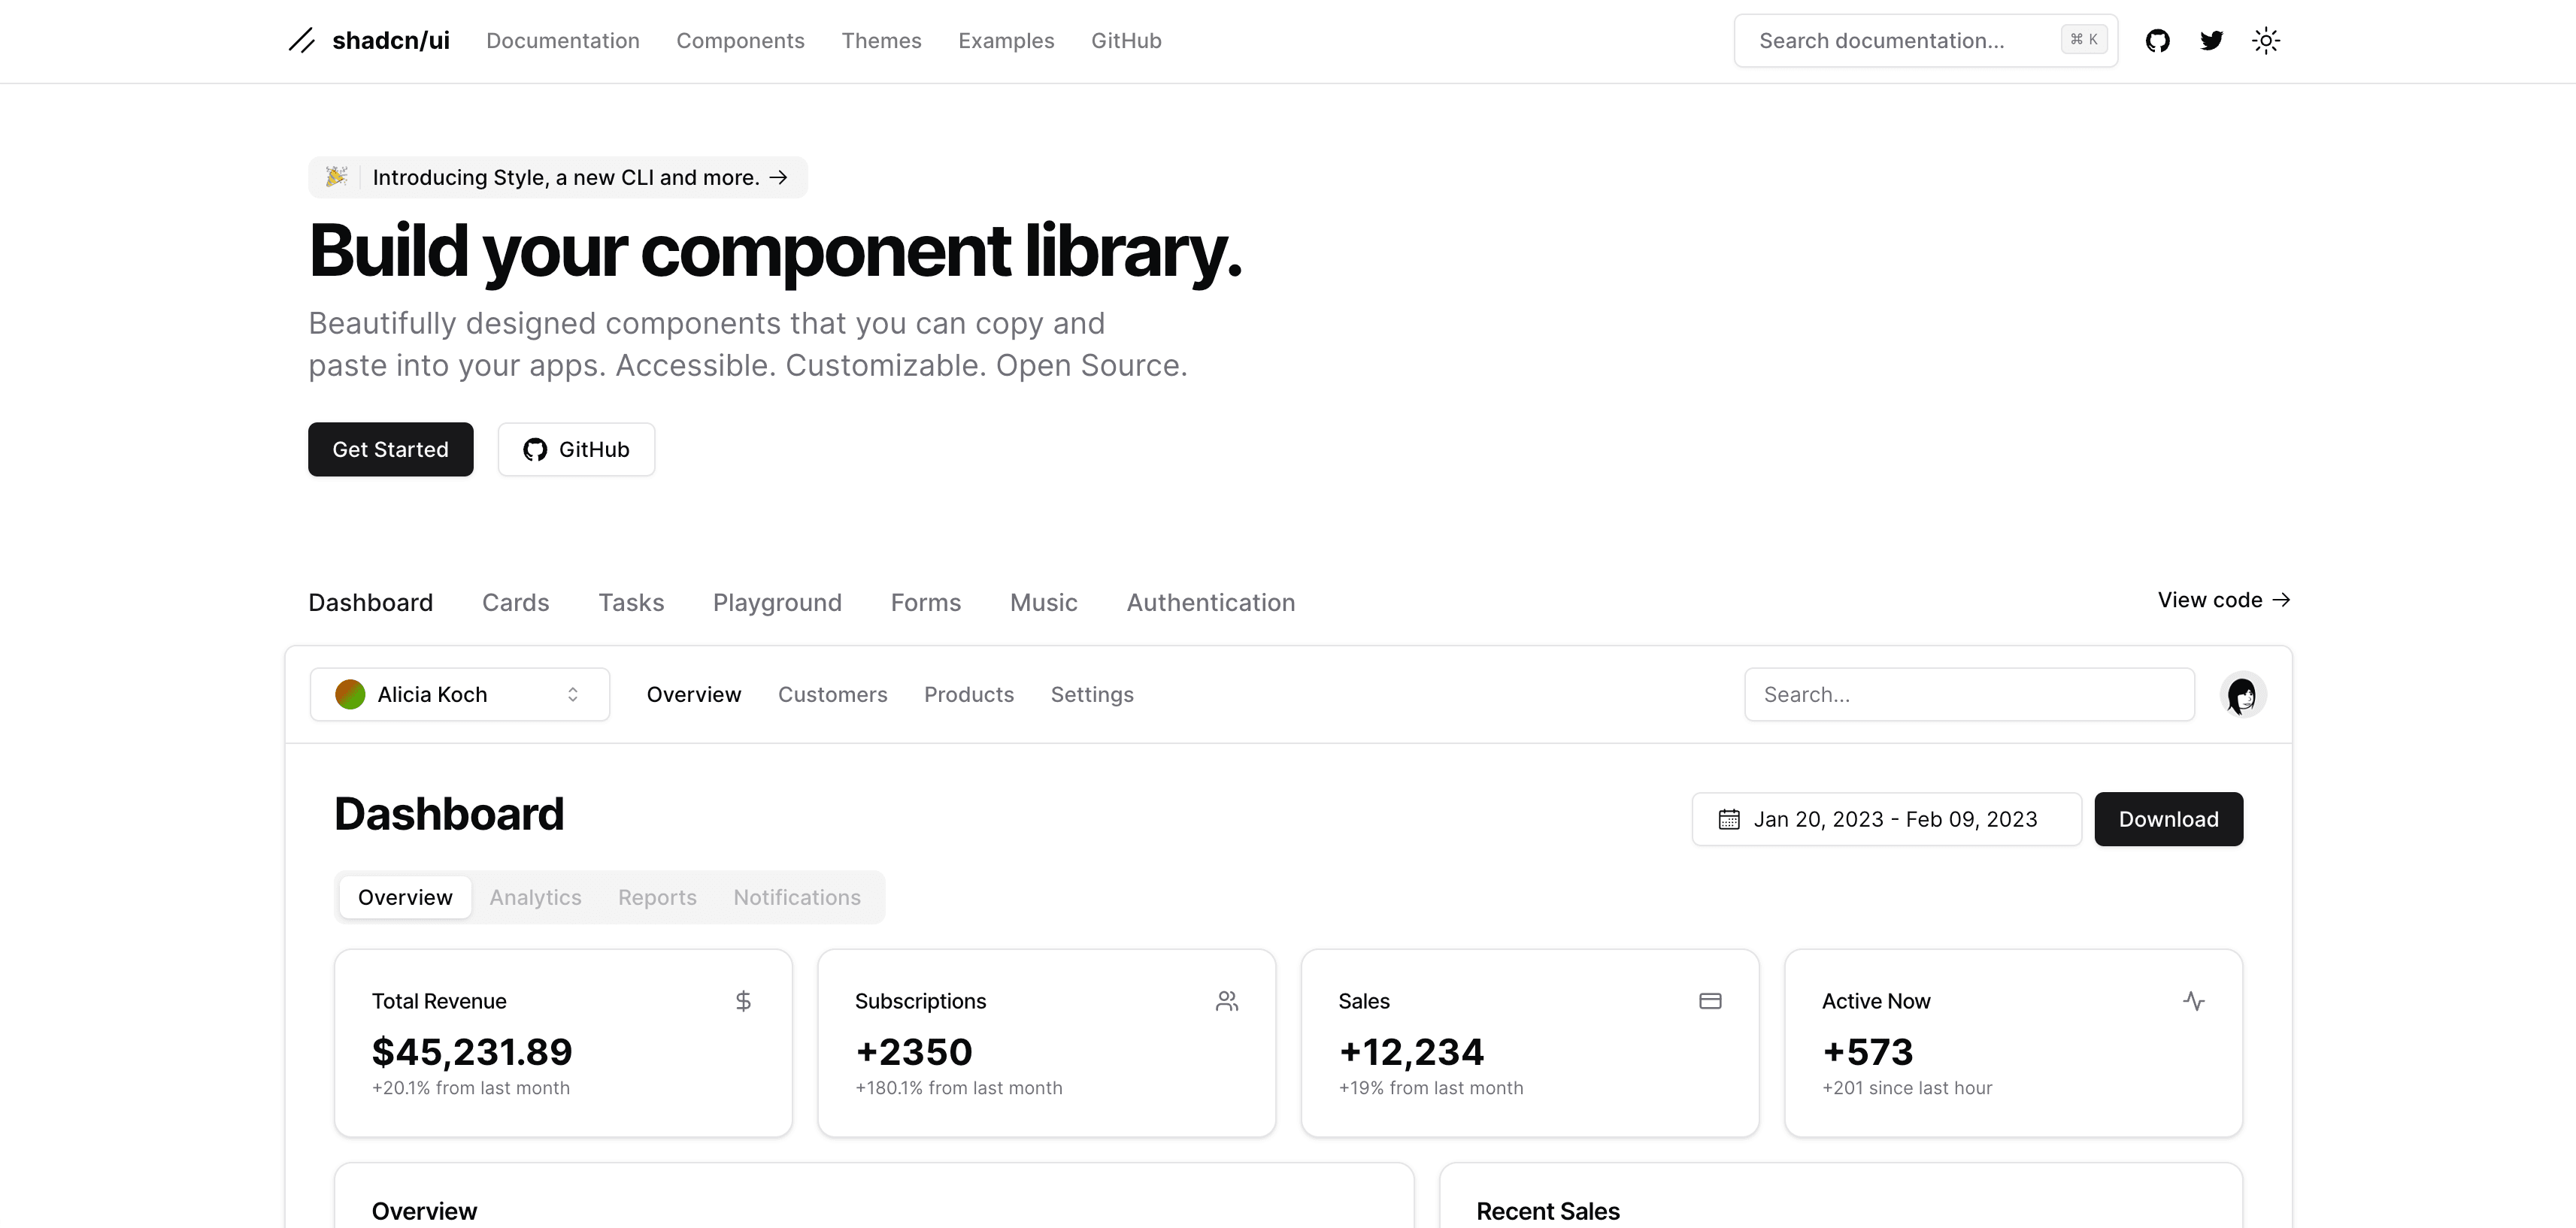Switch to the Analytics tab

click(x=535, y=897)
